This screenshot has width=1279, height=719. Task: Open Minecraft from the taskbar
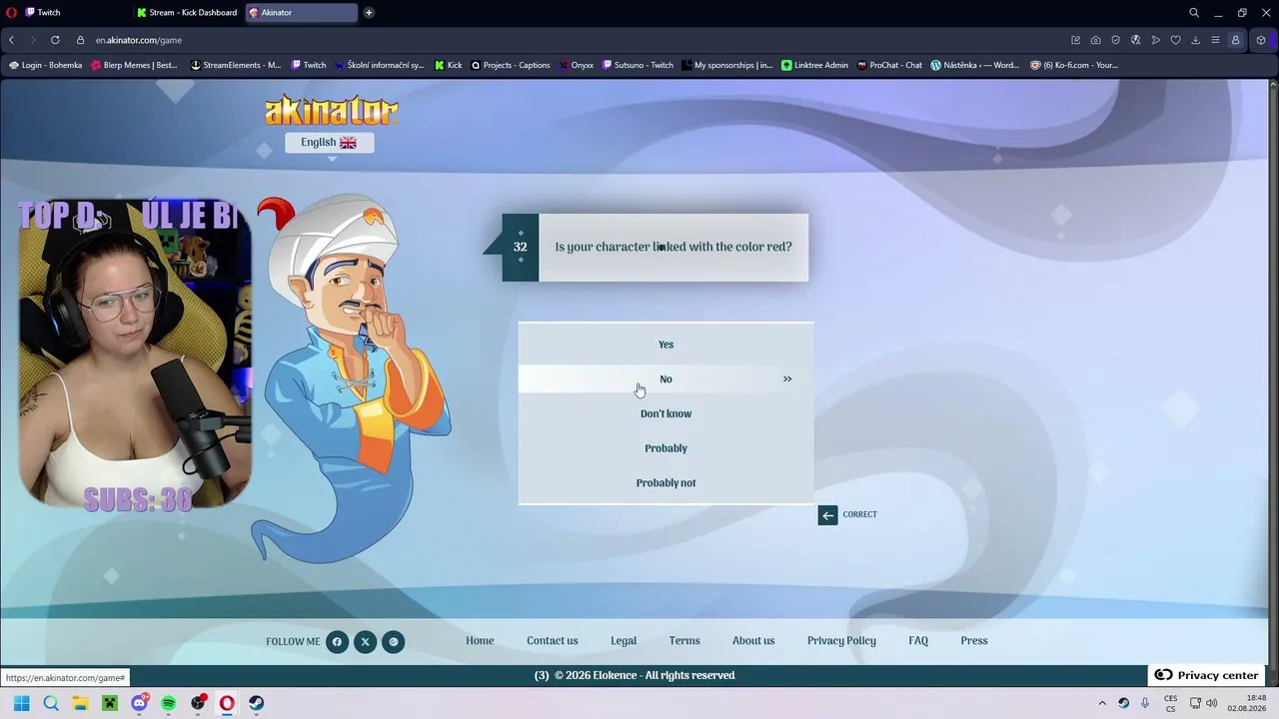pos(110,703)
